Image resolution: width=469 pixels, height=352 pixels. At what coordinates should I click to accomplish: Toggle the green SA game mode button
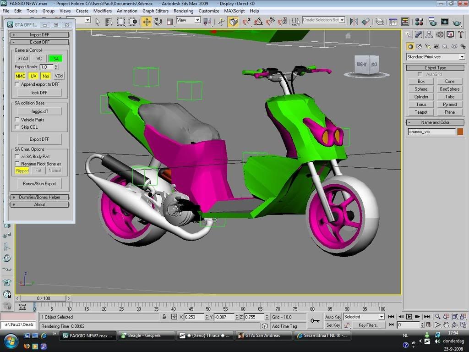(55, 59)
